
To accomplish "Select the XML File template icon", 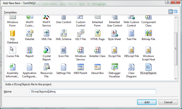I will pos(46,33).
